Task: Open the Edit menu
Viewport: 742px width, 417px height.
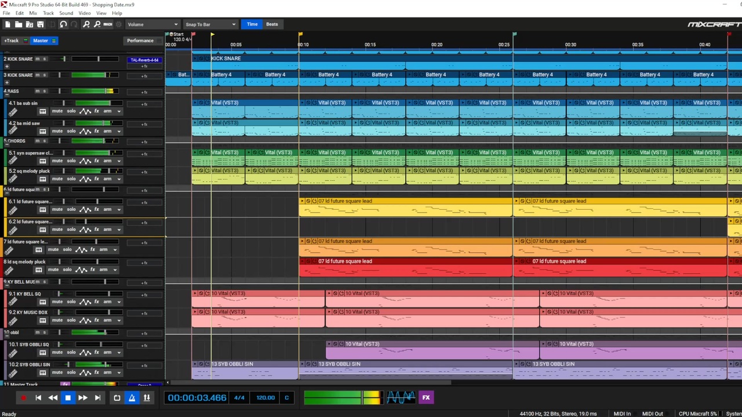Action: [20, 13]
